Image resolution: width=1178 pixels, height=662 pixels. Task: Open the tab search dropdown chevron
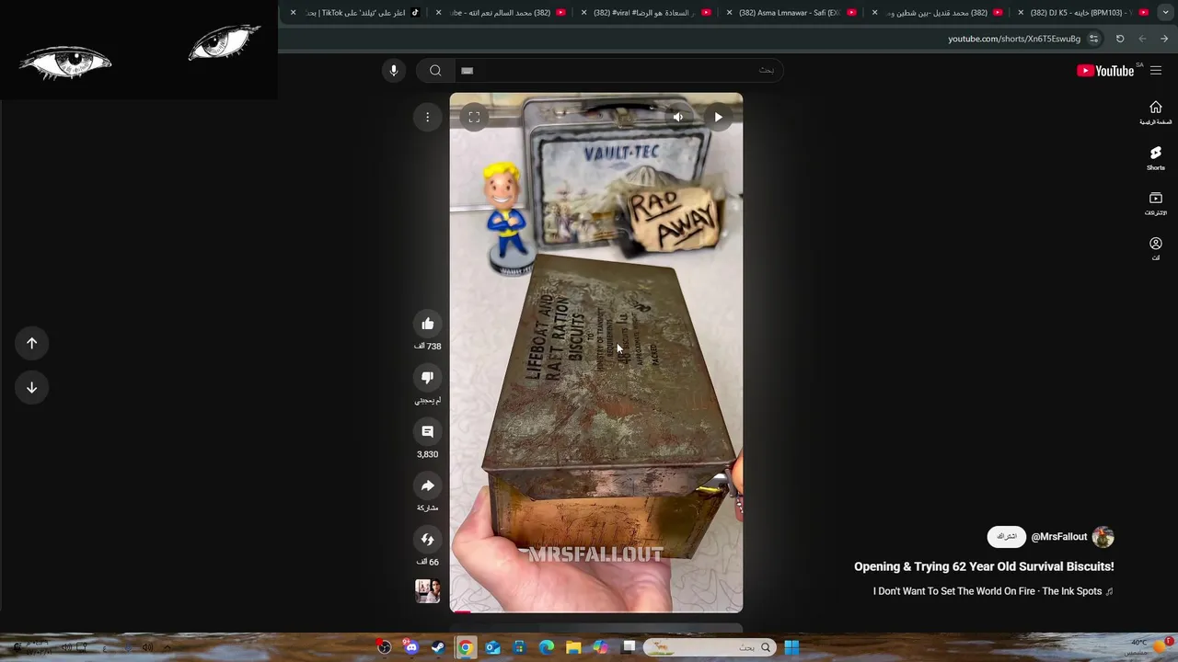[x=1165, y=13]
